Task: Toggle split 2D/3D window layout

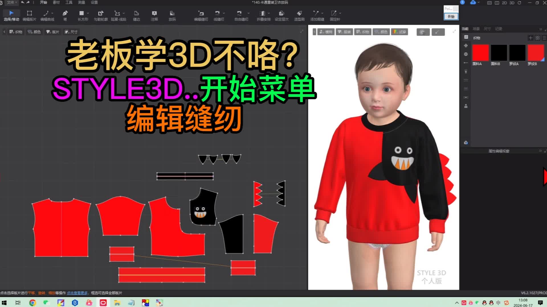Action: pyautogui.click(x=497, y=3)
